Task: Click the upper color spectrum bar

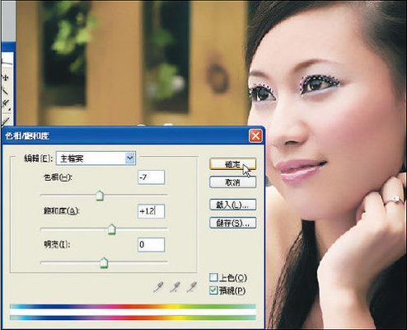Action: pos(133,306)
